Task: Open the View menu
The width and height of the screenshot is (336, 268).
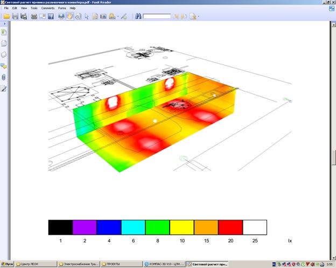Action: click(x=24, y=8)
